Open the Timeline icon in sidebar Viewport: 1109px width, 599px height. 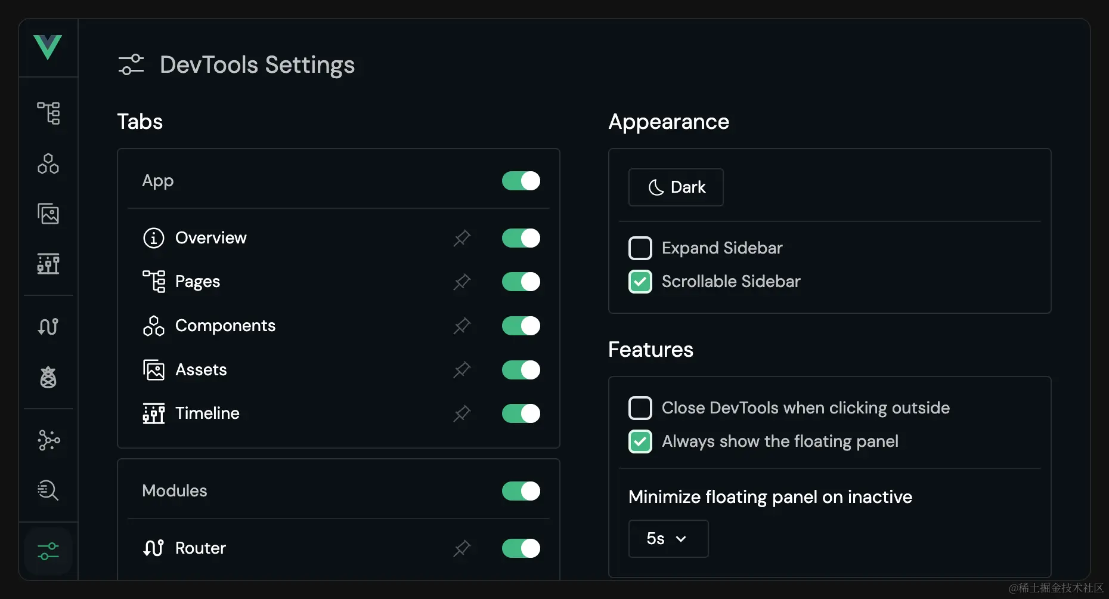click(48, 264)
